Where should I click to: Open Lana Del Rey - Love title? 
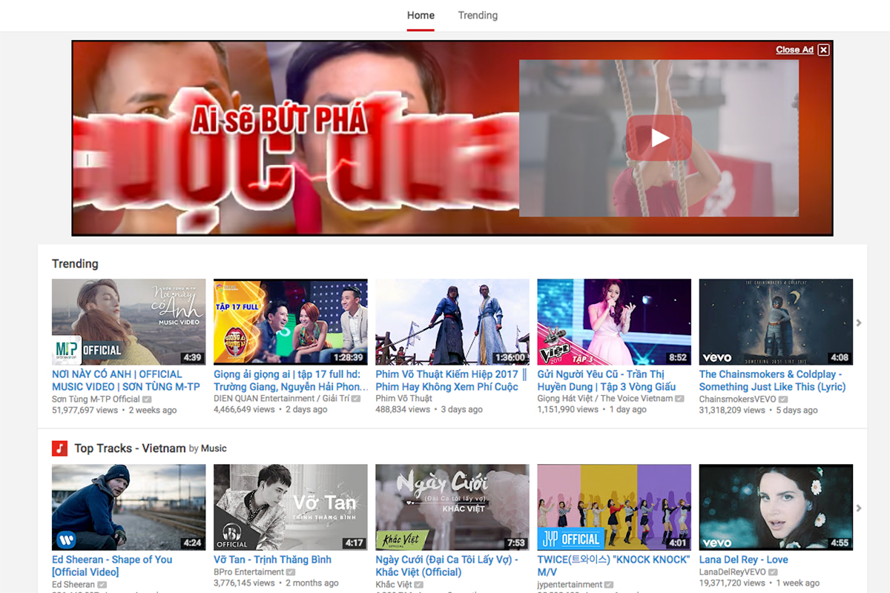[x=743, y=560]
